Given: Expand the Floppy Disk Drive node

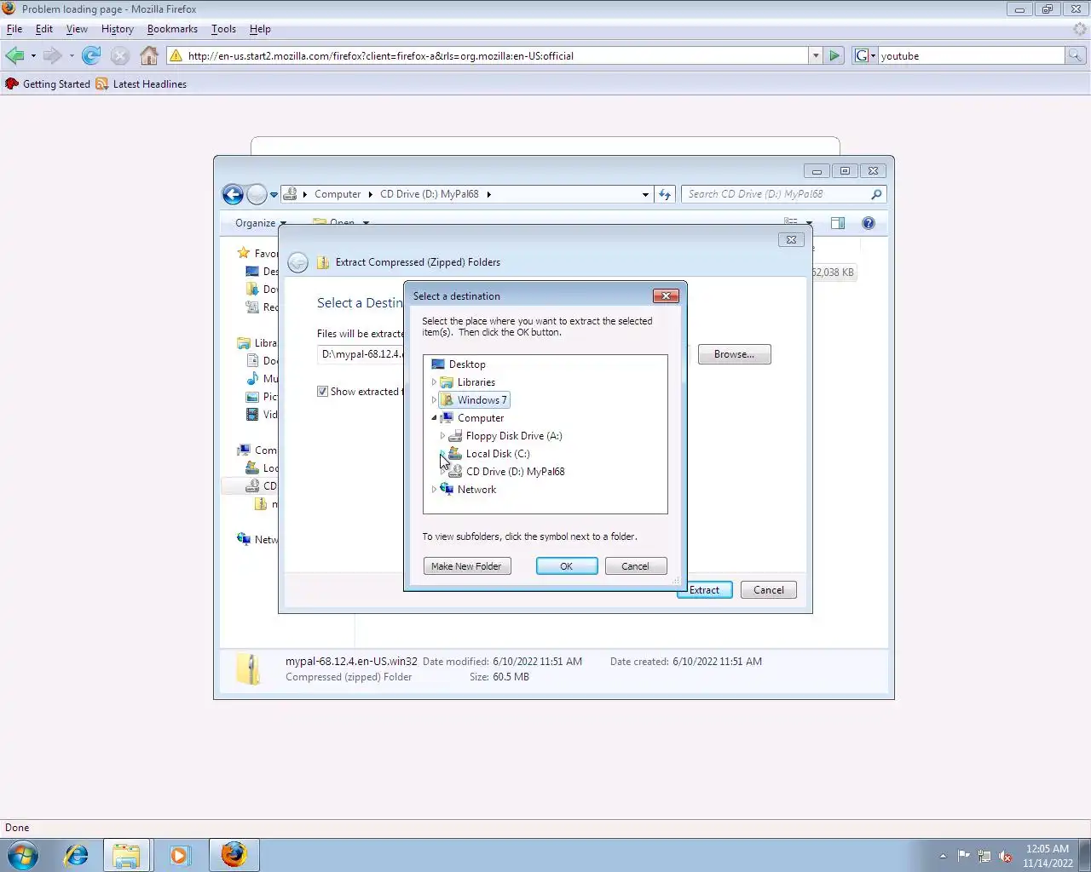Looking at the screenshot, I should click(x=442, y=436).
